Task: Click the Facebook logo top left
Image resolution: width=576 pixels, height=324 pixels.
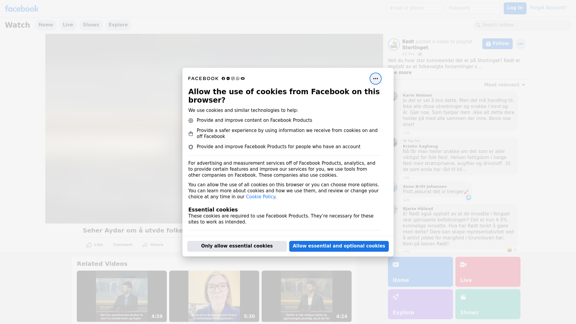Action: click(x=22, y=9)
